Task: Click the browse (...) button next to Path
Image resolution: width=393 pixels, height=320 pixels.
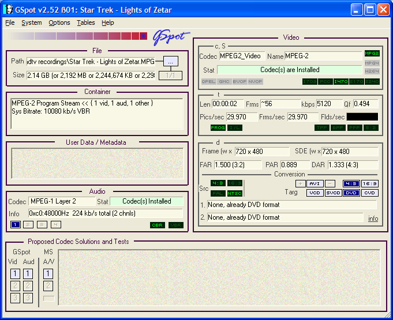Action: coord(171,61)
